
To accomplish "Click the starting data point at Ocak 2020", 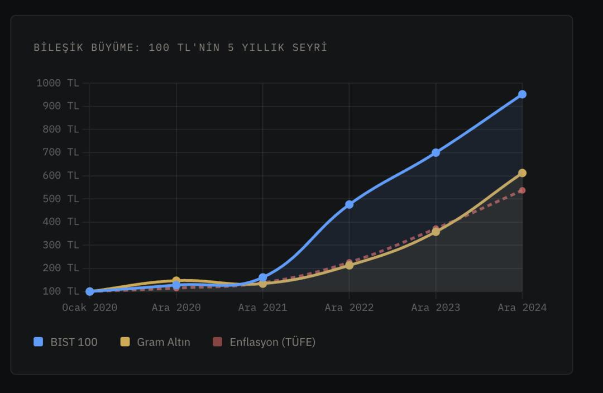I will click(90, 291).
